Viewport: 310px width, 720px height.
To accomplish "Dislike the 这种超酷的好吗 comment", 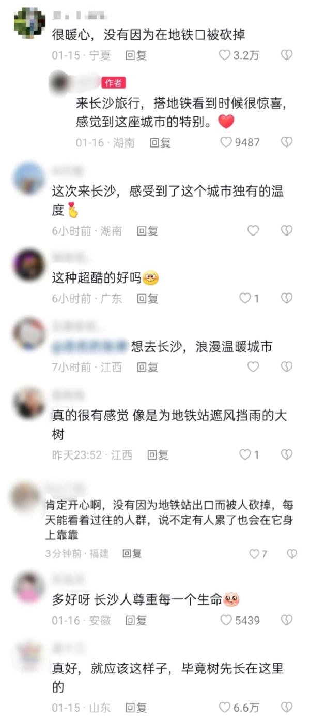I will [x=287, y=298].
